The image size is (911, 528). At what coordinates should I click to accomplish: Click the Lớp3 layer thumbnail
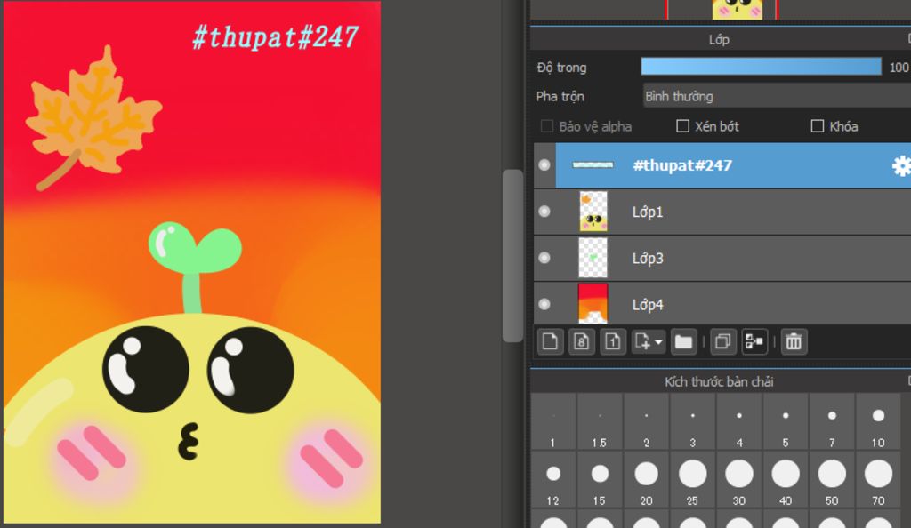(x=593, y=258)
